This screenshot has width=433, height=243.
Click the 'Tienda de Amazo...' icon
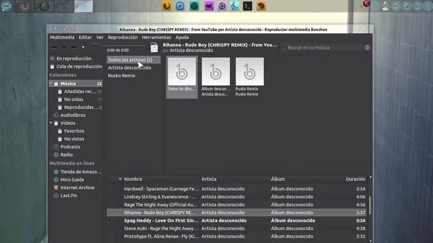[x=56, y=171]
